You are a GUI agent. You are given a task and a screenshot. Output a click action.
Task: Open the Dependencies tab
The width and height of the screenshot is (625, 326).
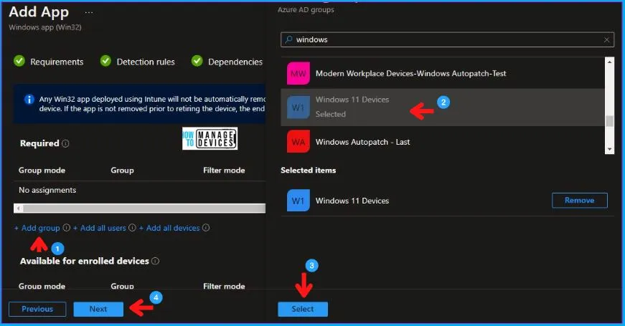coord(235,62)
